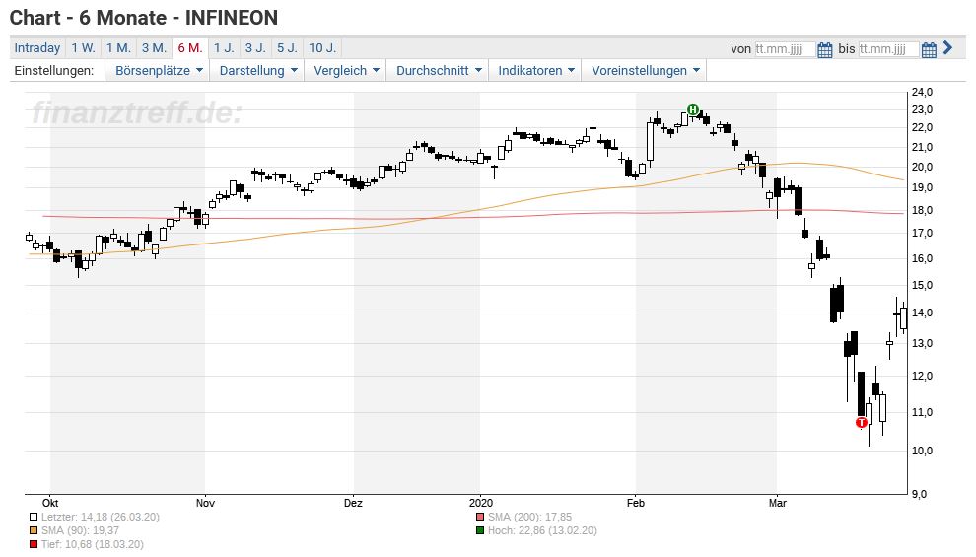Expand the Indikatoren dropdown
The width and height of the screenshot is (976, 557).
(x=536, y=70)
